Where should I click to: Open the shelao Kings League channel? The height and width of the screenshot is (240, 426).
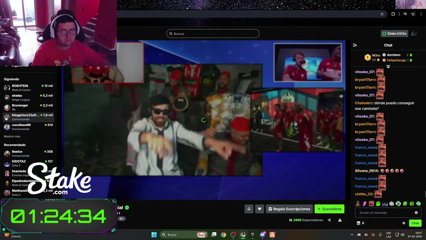tap(28, 97)
